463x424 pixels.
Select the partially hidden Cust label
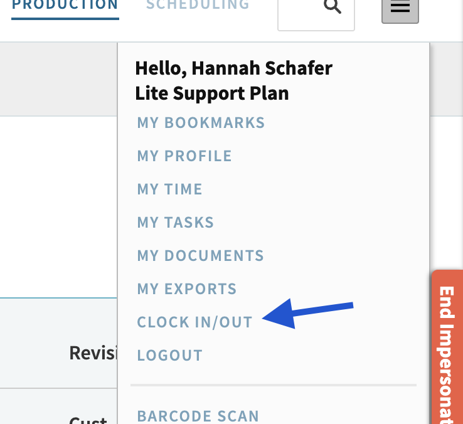[x=88, y=419]
